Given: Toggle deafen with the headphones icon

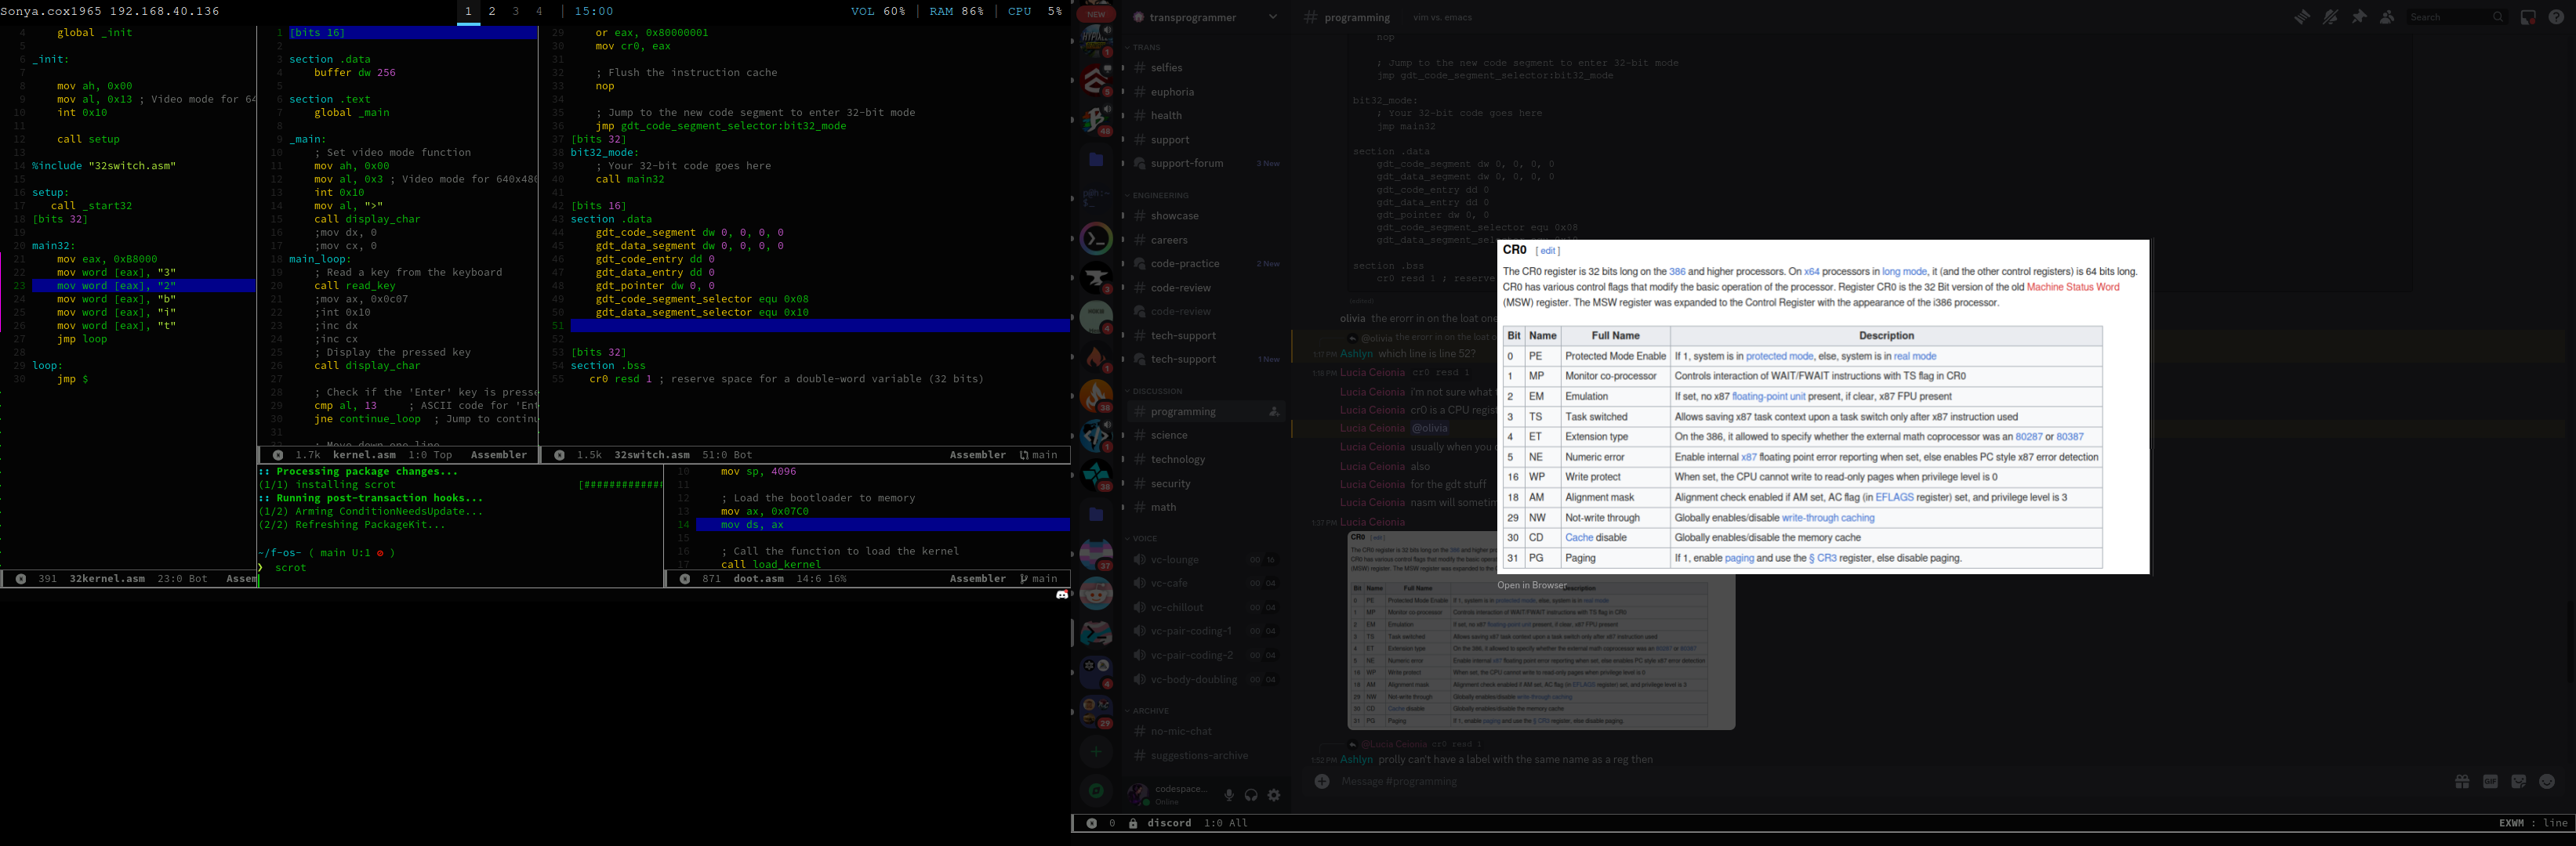Looking at the screenshot, I should click(x=1251, y=795).
